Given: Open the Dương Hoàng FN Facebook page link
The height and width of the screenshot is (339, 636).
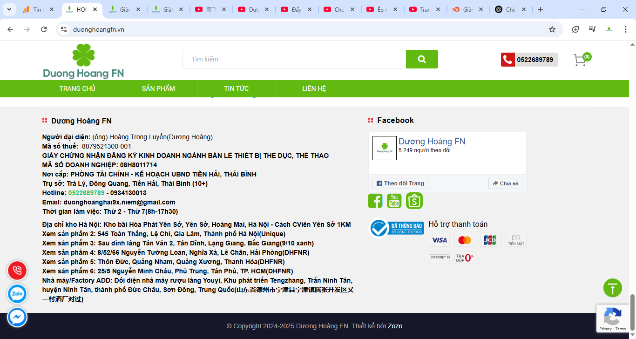Looking at the screenshot, I should 432,142.
